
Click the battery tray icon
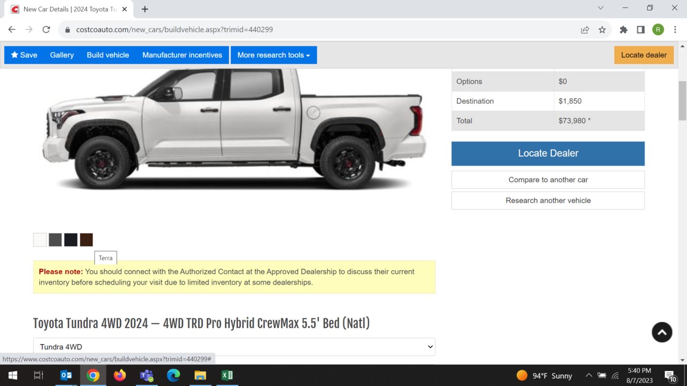click(602, 375)
